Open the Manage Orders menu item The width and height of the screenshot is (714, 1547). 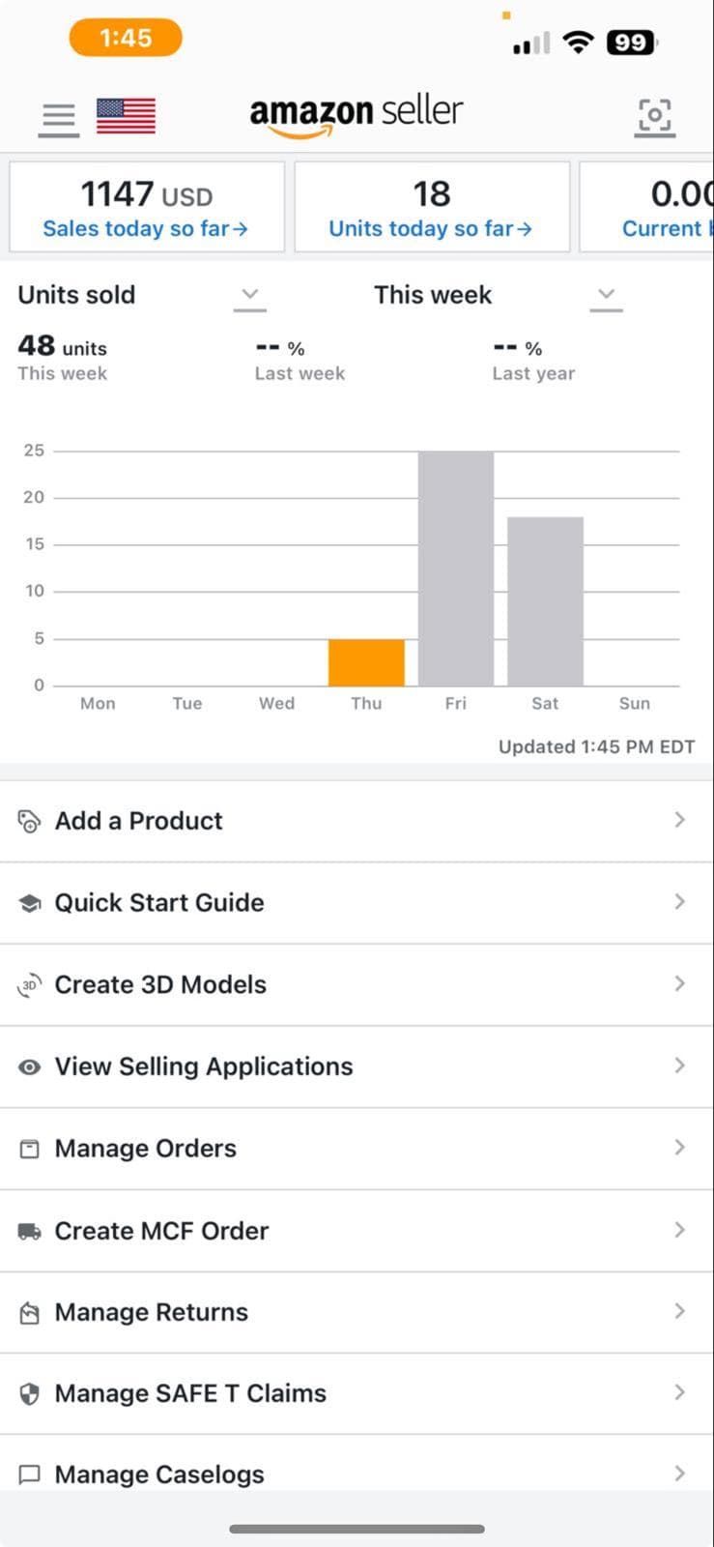[x=145, y=1149]
